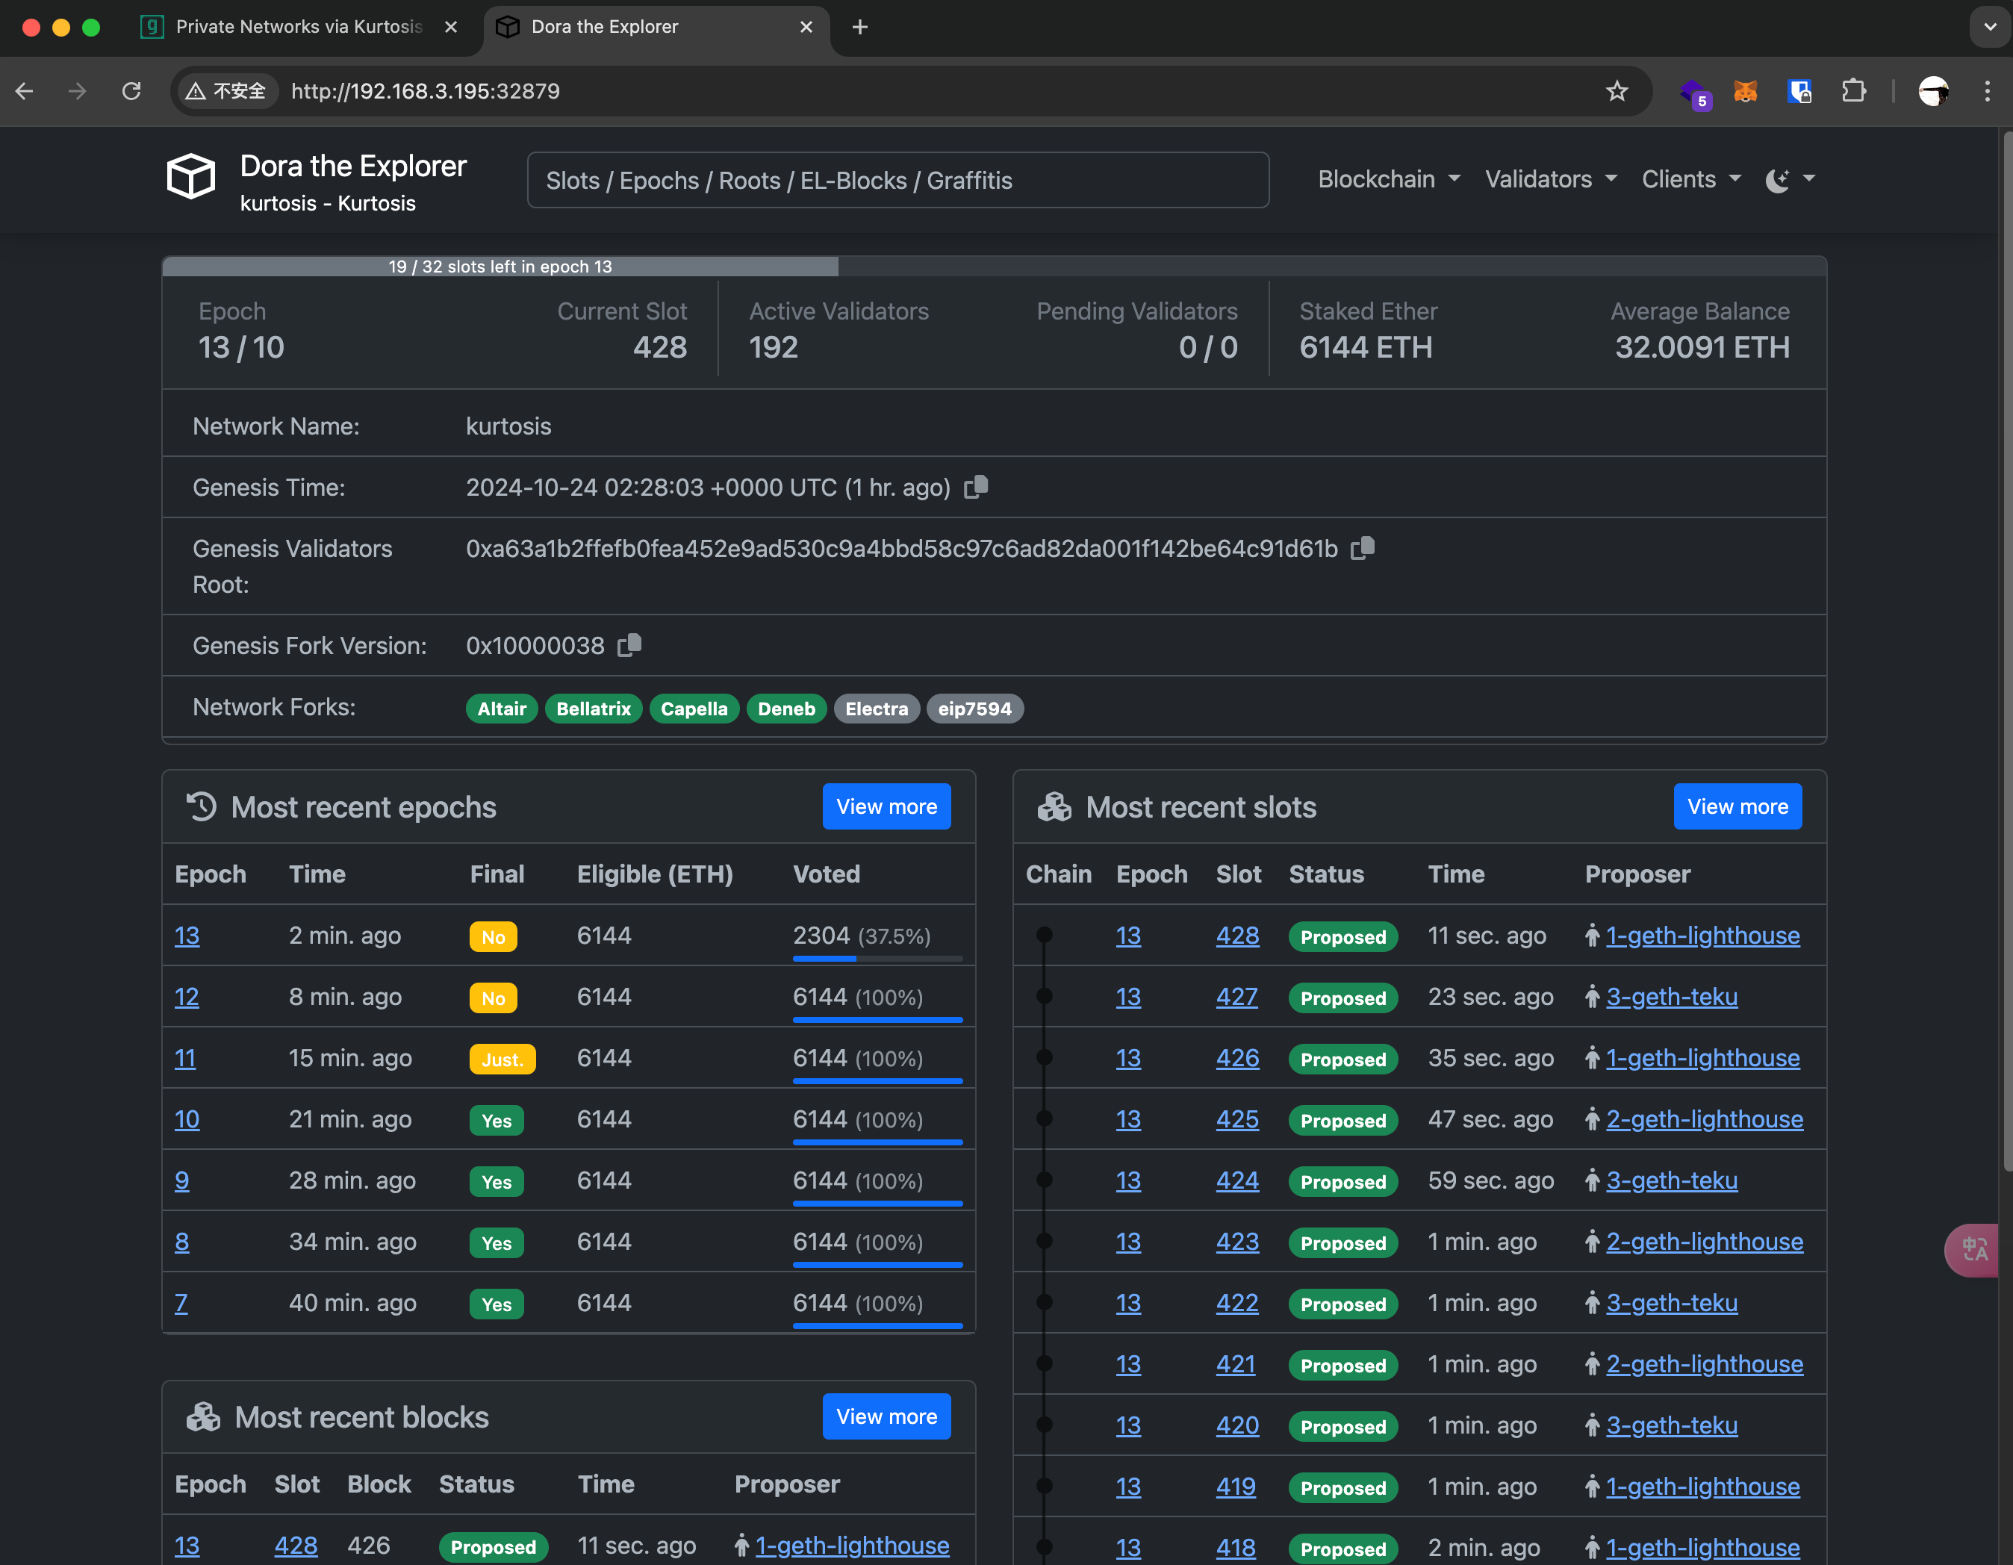The height and width of the screenshot is (1565, 2013).
Task: Switch to Private Networks via Kurtosis tab
Action: point(299,28)
